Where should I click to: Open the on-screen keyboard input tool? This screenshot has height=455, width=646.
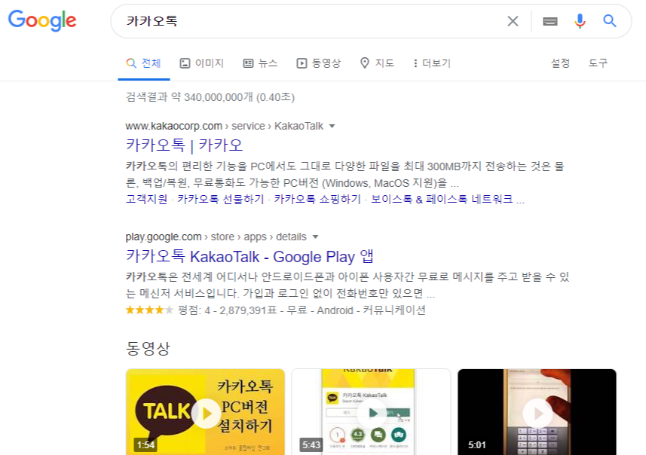pos(550,21)
